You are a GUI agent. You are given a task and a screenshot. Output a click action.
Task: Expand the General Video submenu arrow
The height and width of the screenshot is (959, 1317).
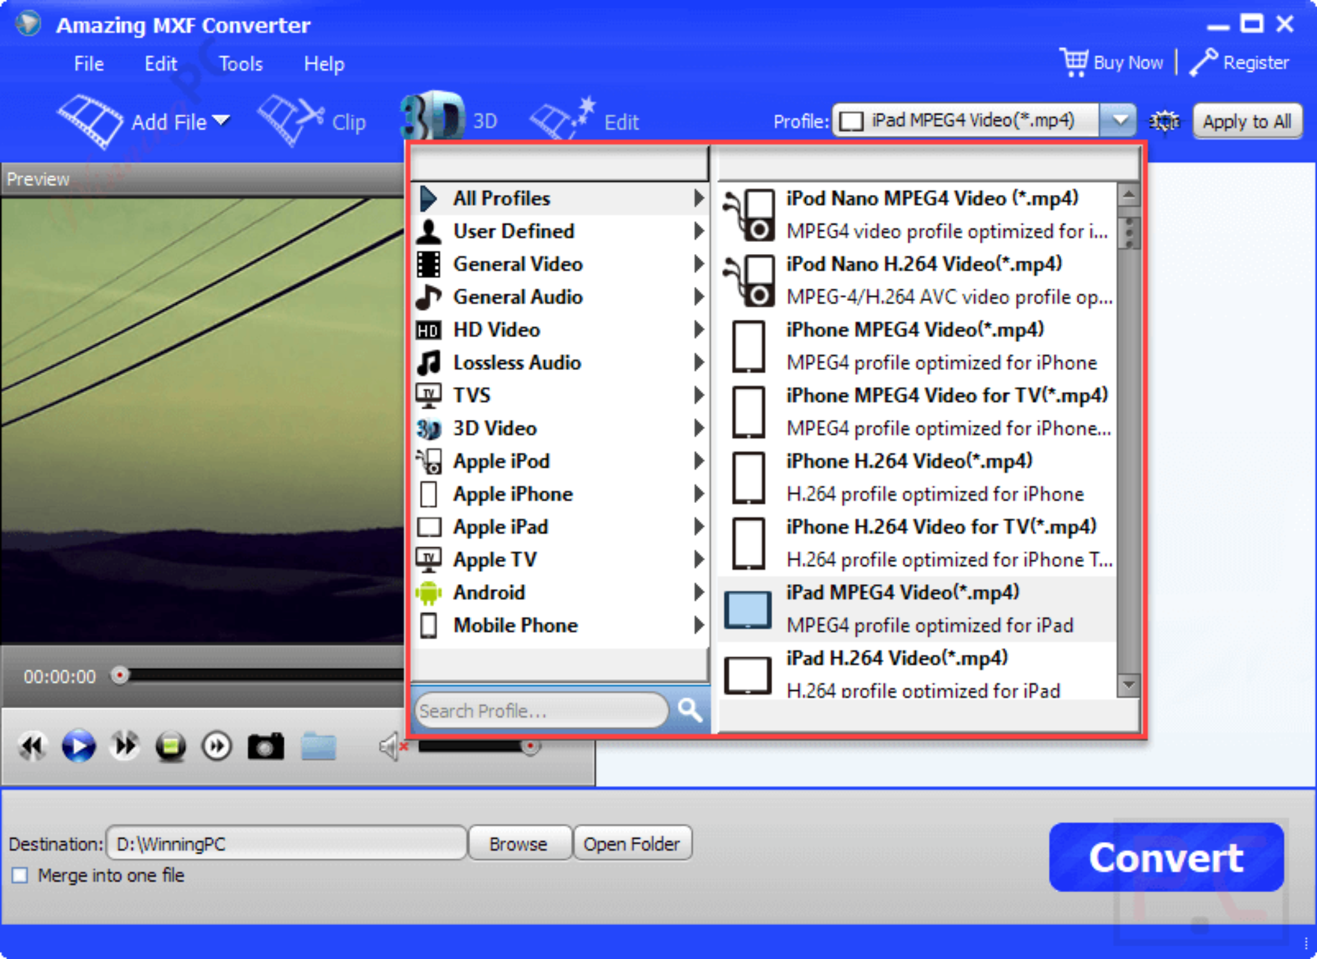[x=698, y=264]
